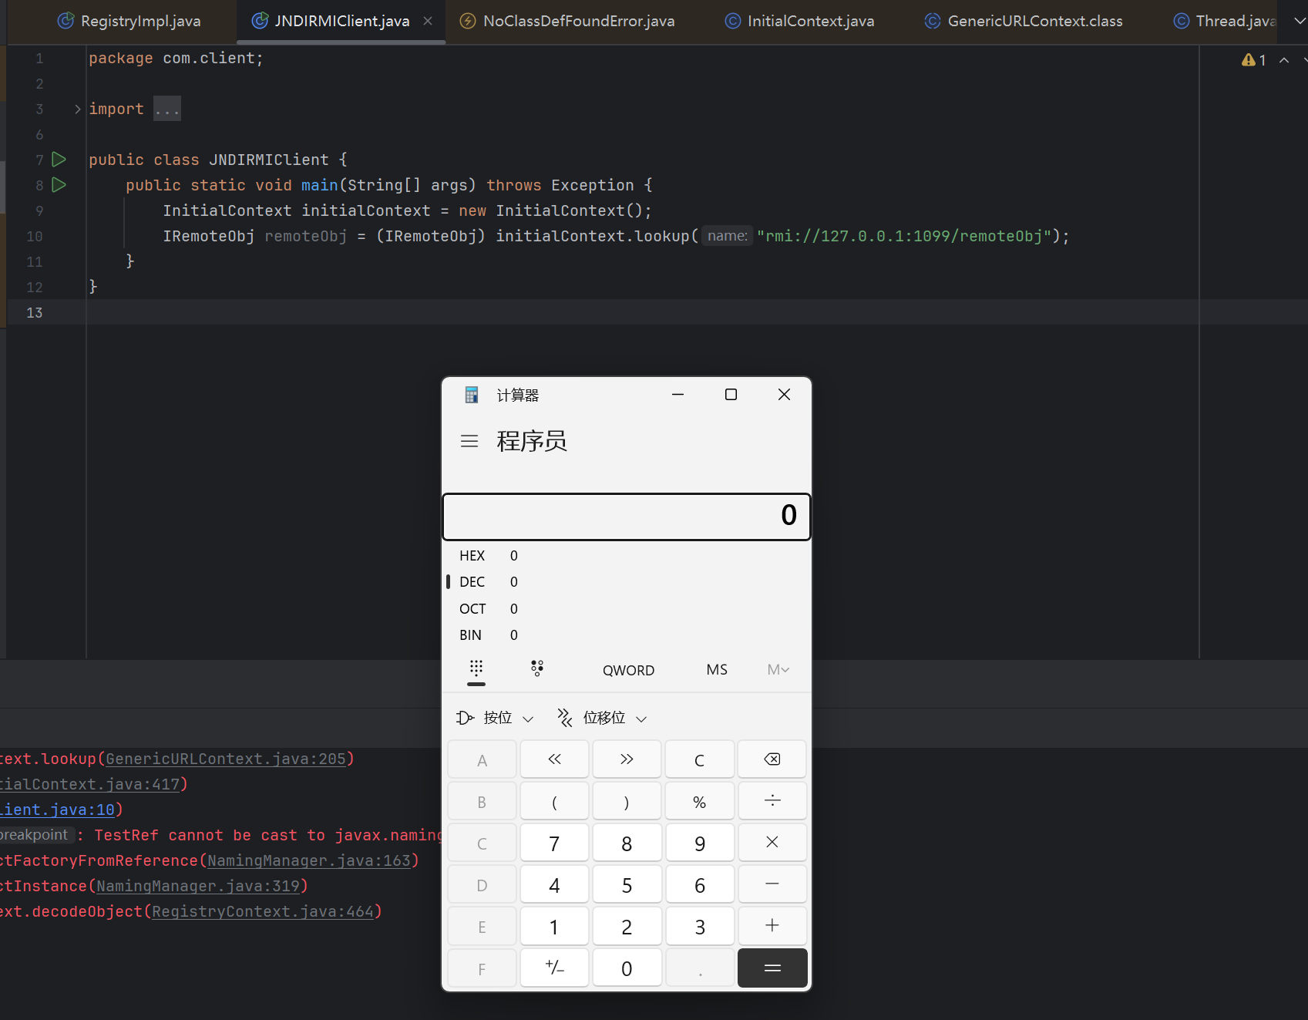Screen dimensions: 1308x1020
Task: Open NamingManager.java:319 stack trace link
Action: (198, 886)
